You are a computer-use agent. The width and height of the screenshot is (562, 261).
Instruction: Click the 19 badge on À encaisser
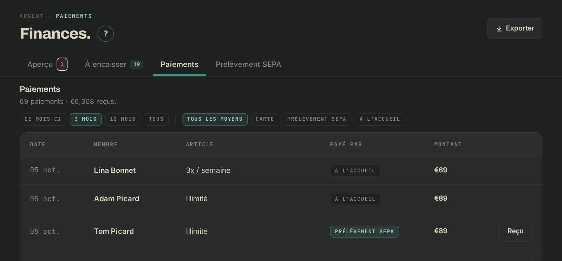click(137, 65)
